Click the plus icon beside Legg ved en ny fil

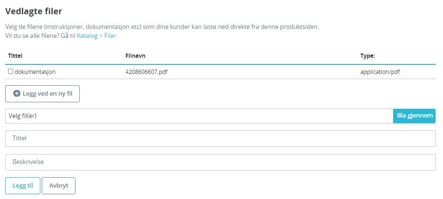coord(17,94)
